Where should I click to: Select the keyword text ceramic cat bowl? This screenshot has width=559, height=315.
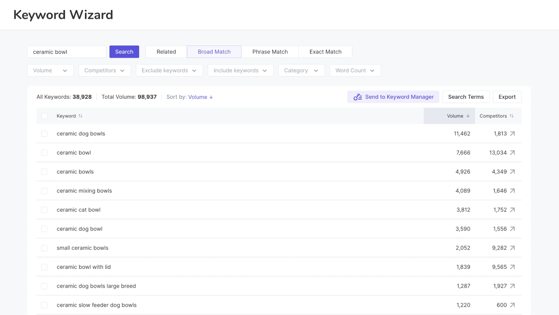coord(79,210)
